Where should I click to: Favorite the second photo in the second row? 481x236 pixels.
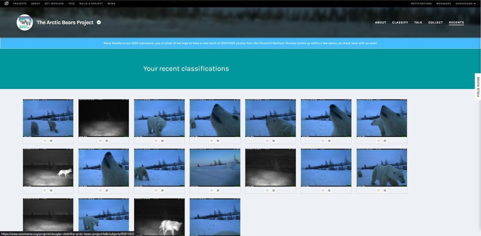[x=100, y=191]
